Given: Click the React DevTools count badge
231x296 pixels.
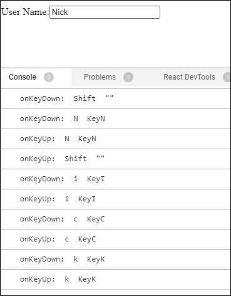Looking at the screenshot, I should (x=227, y=77).
